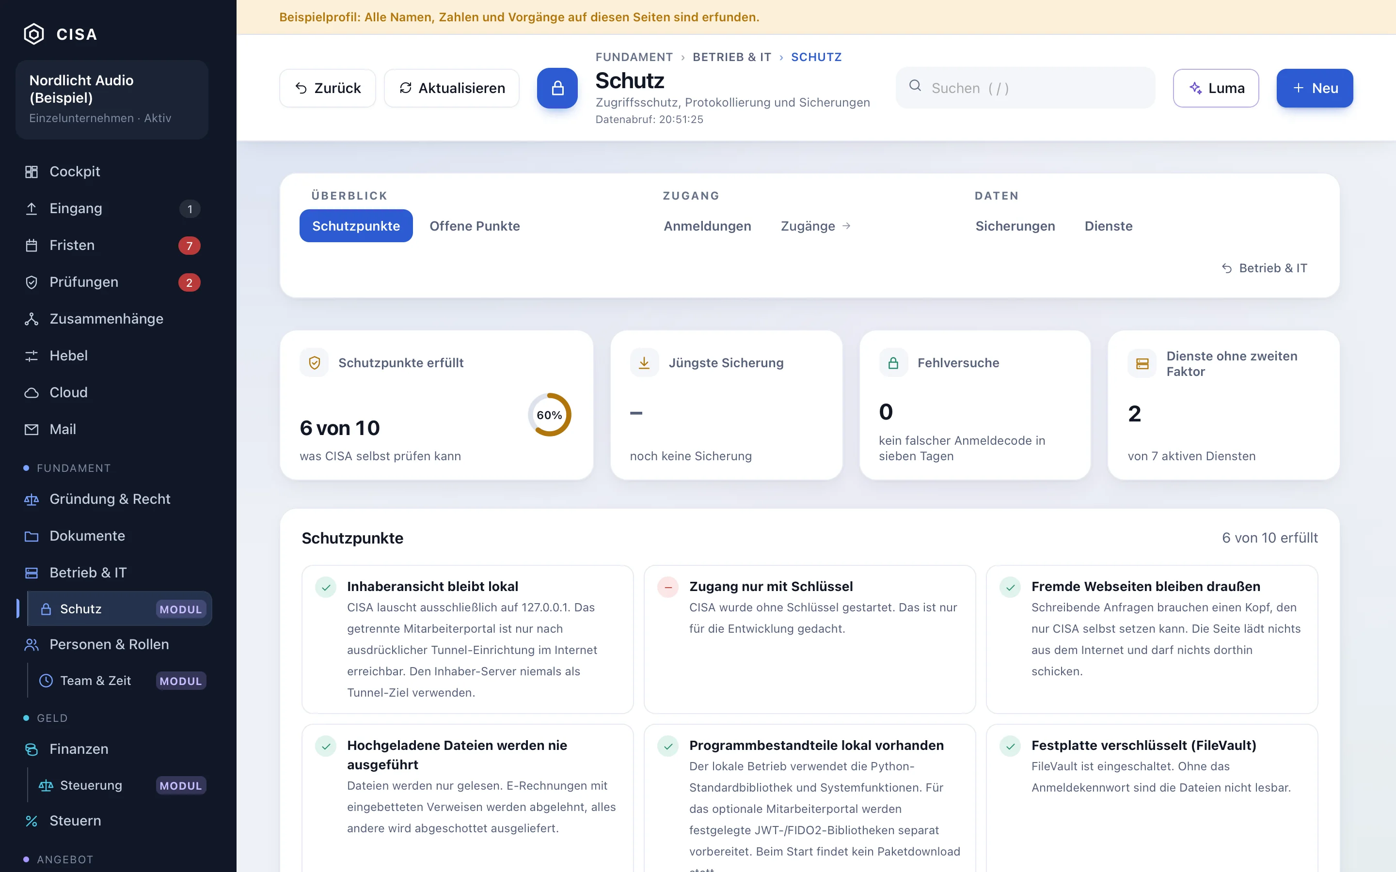This screenshot has height=872, width=1396.
Task: Switch to the Sicherungen tab
Action: (x=1015, y=226)
